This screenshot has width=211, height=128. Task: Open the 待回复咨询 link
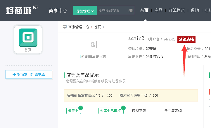point(173,111)
